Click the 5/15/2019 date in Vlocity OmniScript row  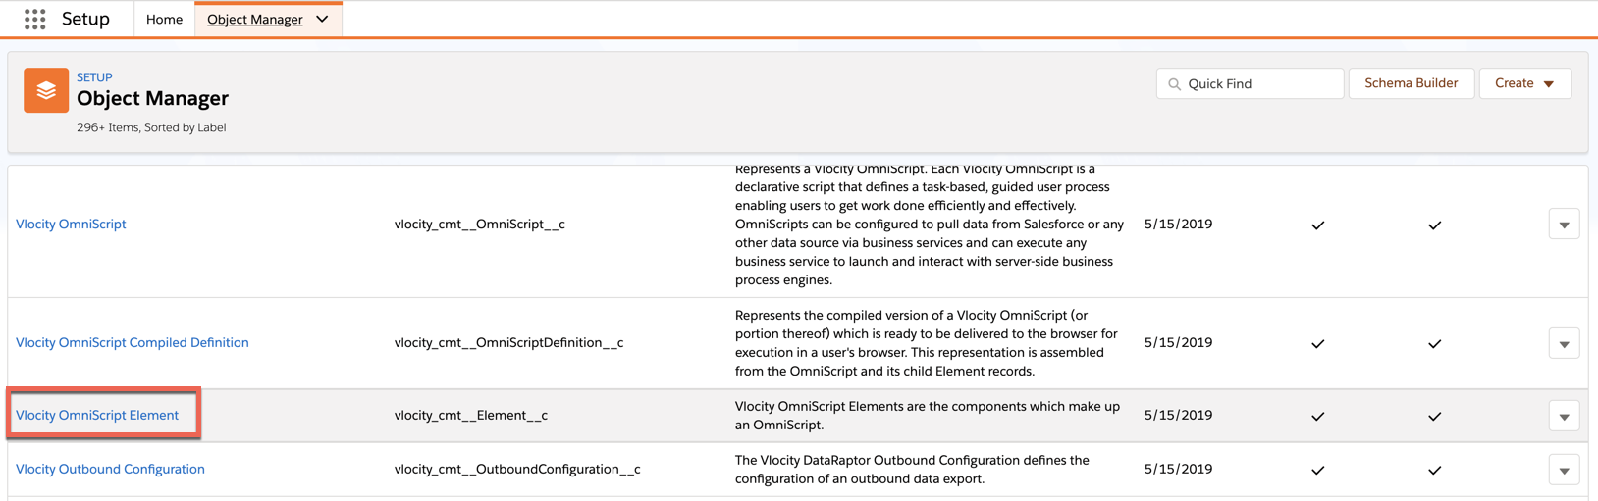click(1178, 224)
